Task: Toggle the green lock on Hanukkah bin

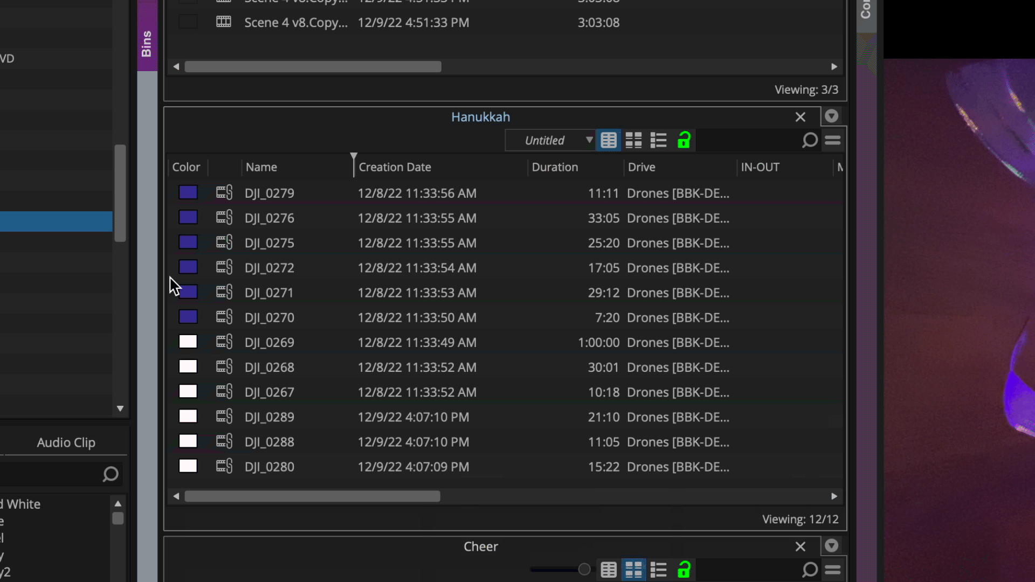Action: coord(684,140)
